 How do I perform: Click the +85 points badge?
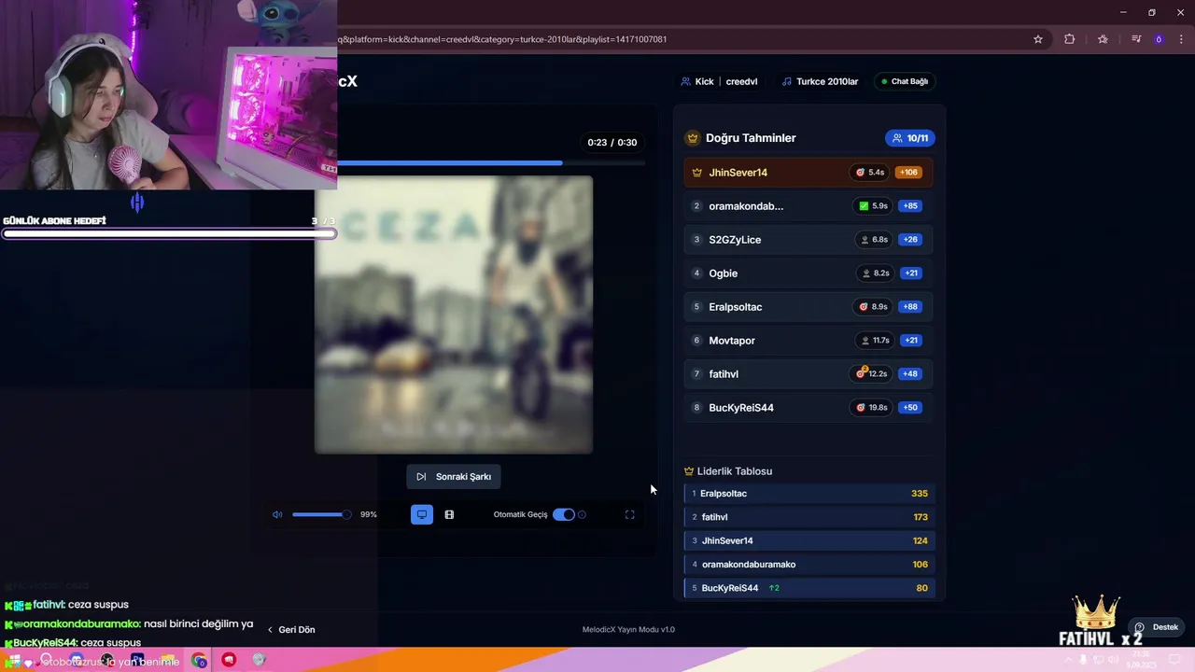(910, 205)
